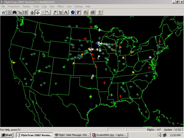Click the FlyteTrax title bar airplane icon
Image resolution: width=184 pixels, height=138 pixels.
click(2, 2)
